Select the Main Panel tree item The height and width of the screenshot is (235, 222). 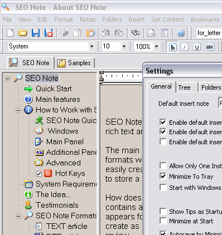coord(65,141)
